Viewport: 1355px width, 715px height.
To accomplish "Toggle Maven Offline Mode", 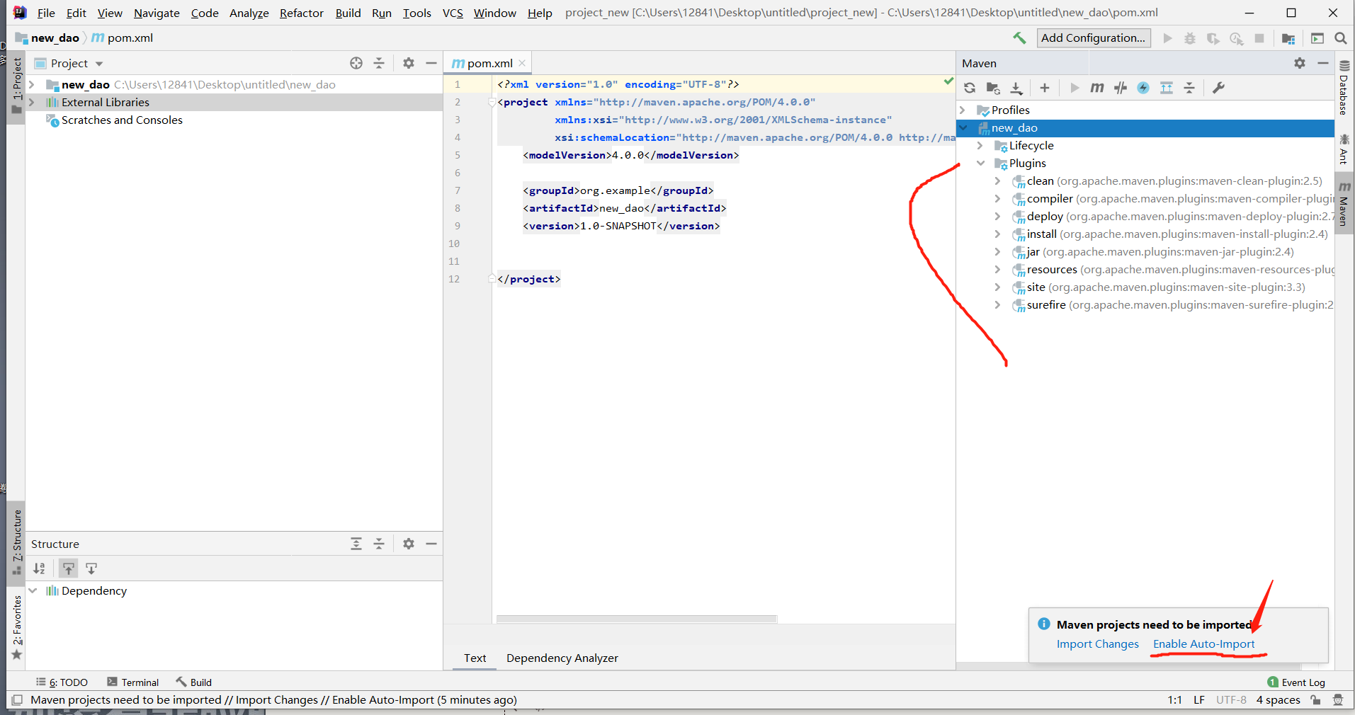I will (x=1121, y=88).
